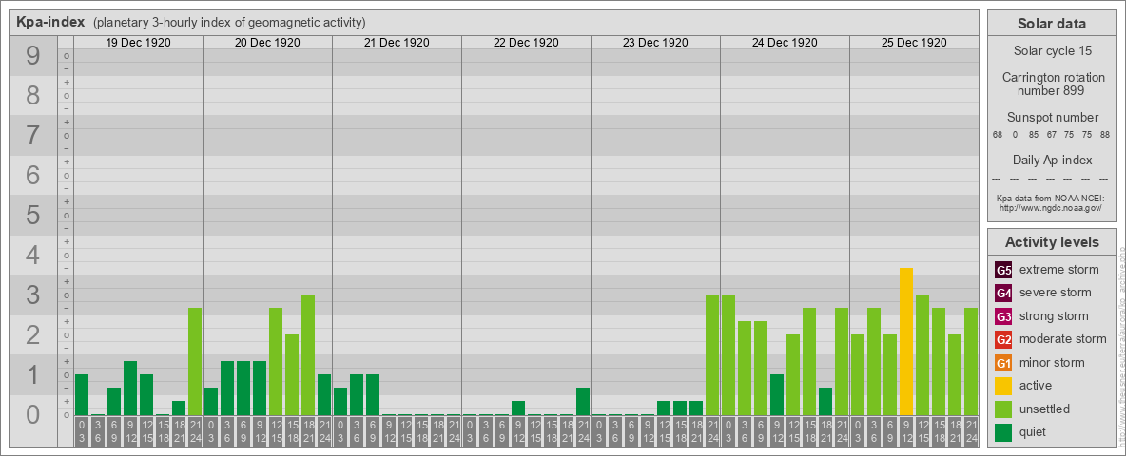Viewport: 1126px width, 456px height.
Task: Click the '20 Dec 1920' date header
Action: point(267,43)
